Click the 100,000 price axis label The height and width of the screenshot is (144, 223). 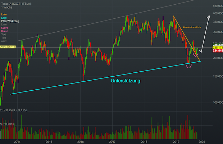[x=218, y=102]
